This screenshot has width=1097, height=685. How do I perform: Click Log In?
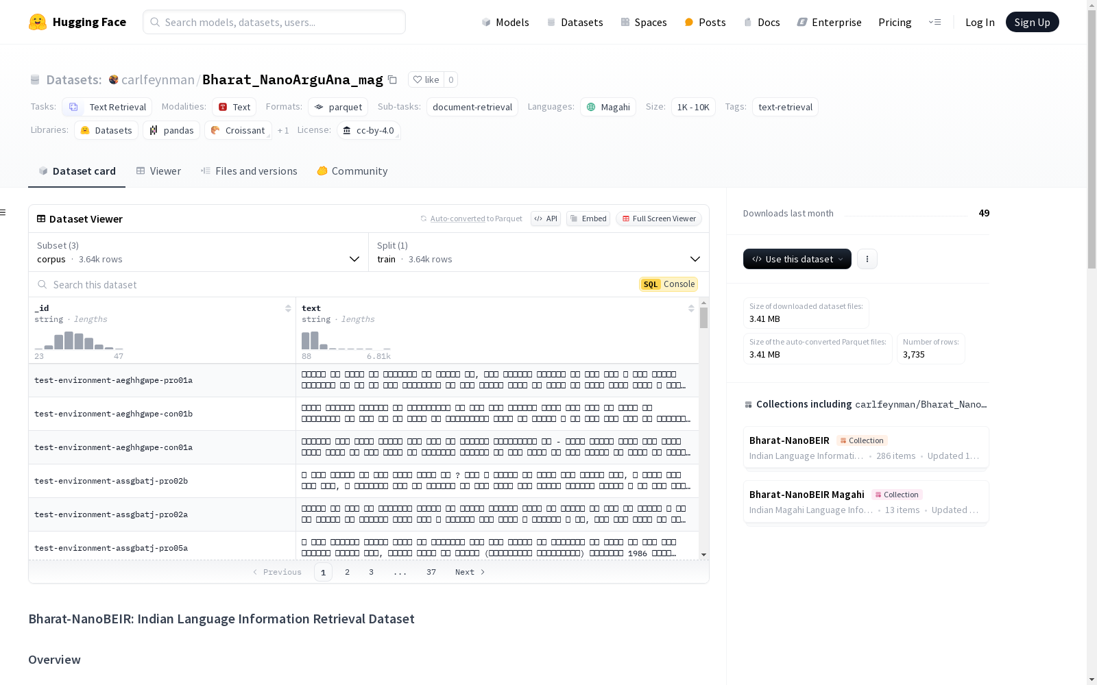[x=980, y=22]
